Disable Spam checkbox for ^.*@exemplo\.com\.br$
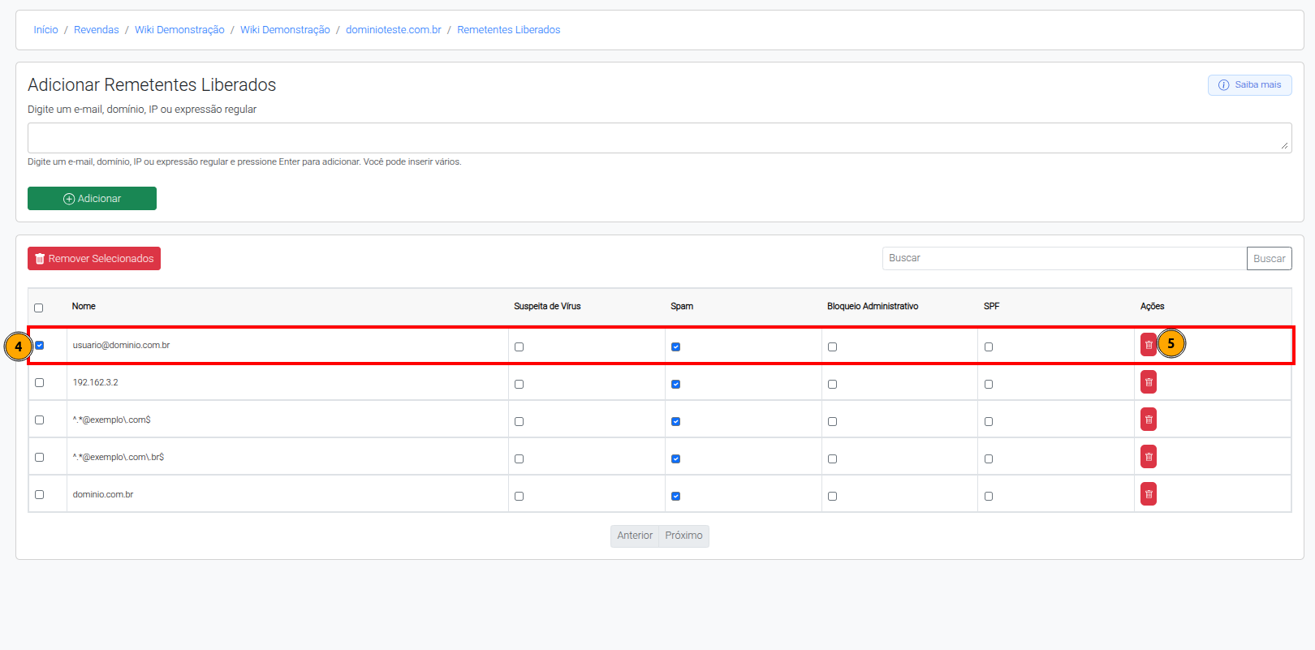Viewport: 1315px width, 650px height. pyautogui.click(x=675, y=458)
